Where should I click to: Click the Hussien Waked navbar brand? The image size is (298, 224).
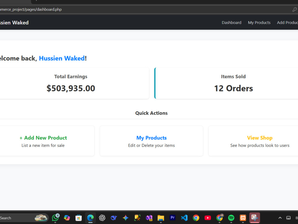pyautogui.click(x=14, y=22)
